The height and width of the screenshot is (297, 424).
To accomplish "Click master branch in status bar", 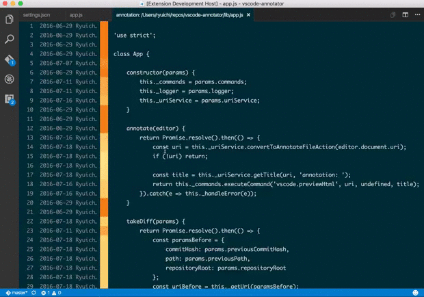I will [x=16, y=292].
